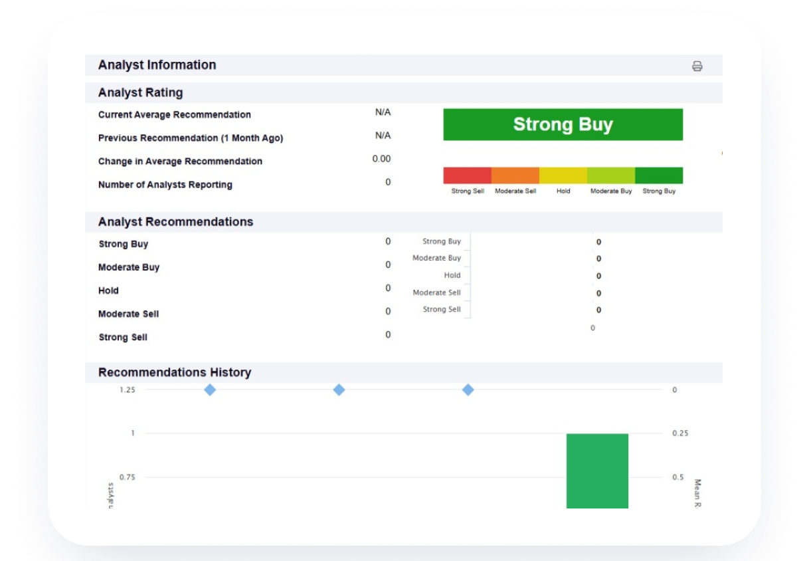Click the second blue diamond history marker
This screenshot has width=809, height=561.
(339, 390)
